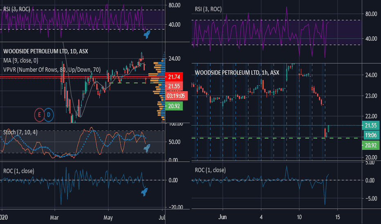Click the Mar date label on the time axis
Screen dimensions: 381x224
coord(54,217)
